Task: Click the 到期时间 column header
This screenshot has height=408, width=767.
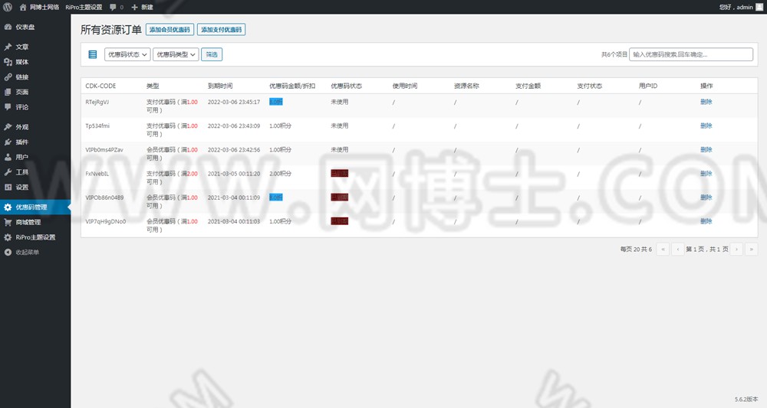Action: [x=220, y=86]
